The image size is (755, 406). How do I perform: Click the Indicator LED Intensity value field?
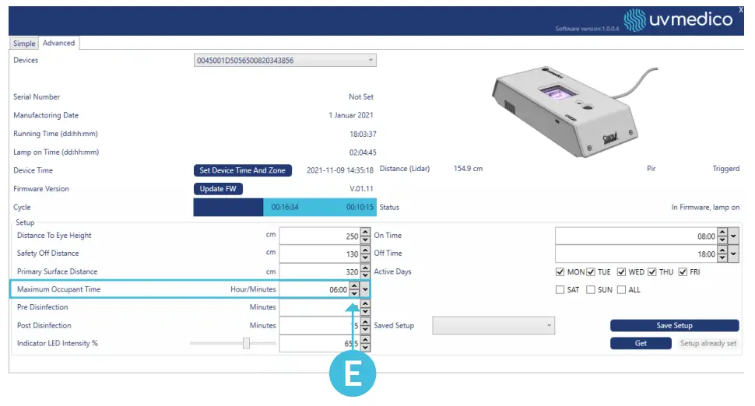click(x=320, y=343)
